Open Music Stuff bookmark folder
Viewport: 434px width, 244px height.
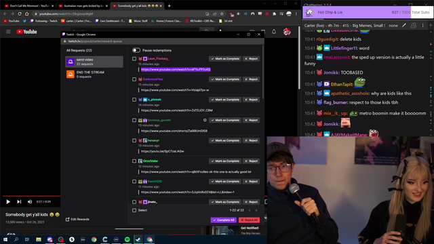(x=138, y=21)
